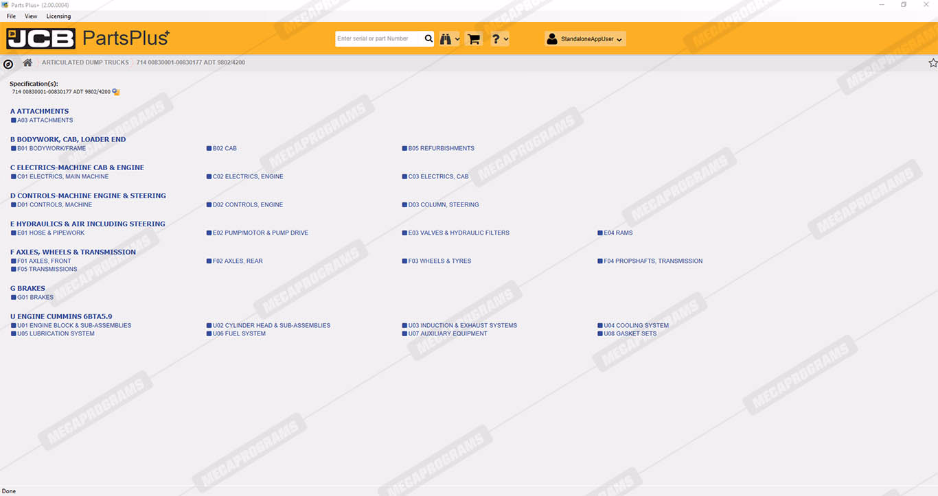This screenshot has height=496, width=938.
Task: Click B BODYWORK, CAB, LOADER END heading
Action: pyautogui.click(x=68, y=139)
